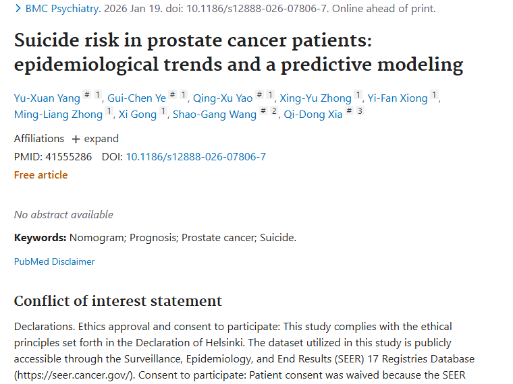Click affiliation superscript 2 after Shao-Gang Wang
The width and height of the screenshot is (513, 384).
[x=274, y=111]
